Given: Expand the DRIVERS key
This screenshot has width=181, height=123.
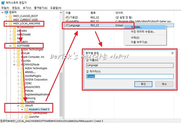Looking at the screenshot, I should [x=10, y=31].
